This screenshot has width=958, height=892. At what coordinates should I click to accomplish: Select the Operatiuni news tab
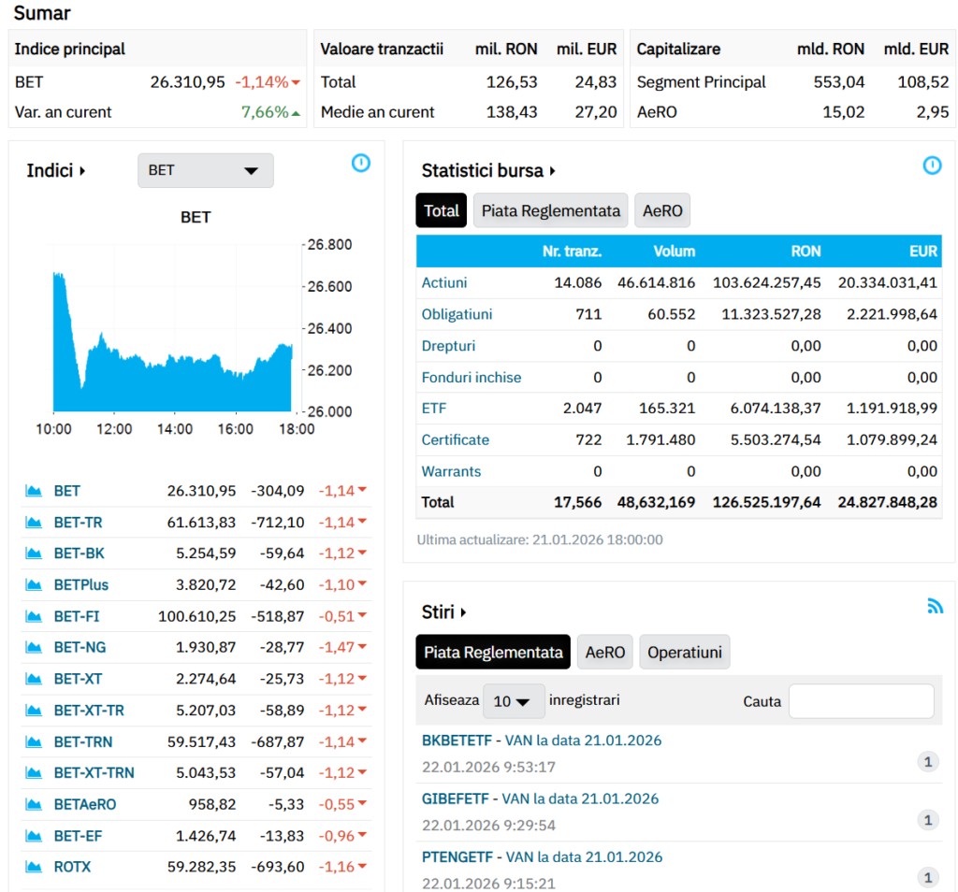(684, 653)
